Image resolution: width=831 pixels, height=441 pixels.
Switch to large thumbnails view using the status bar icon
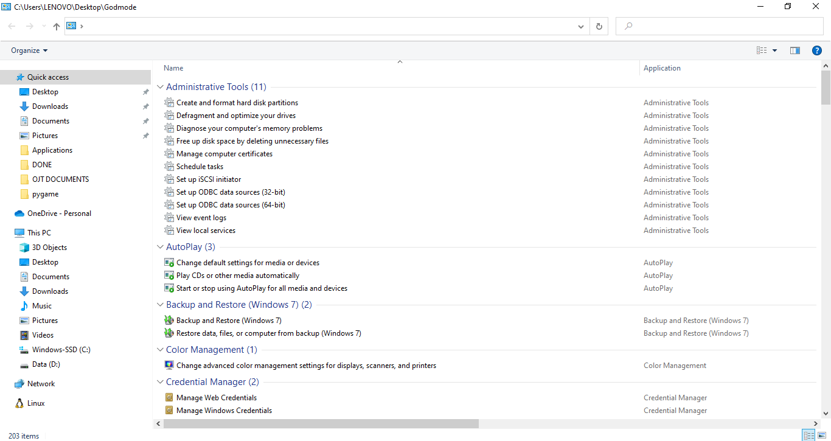[822, 436]
